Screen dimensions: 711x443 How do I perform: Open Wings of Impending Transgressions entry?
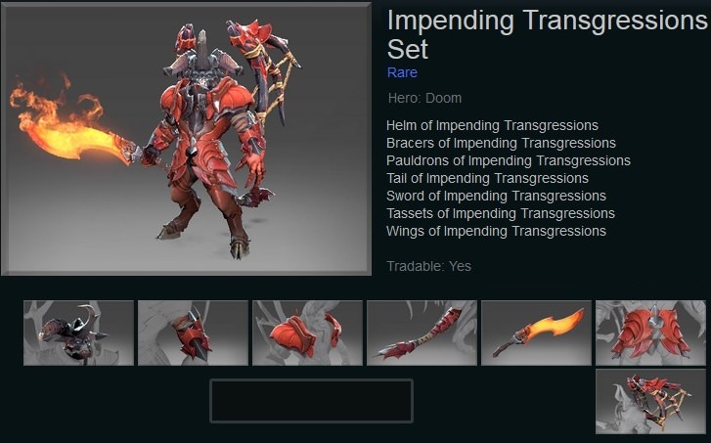click(496, 231)
